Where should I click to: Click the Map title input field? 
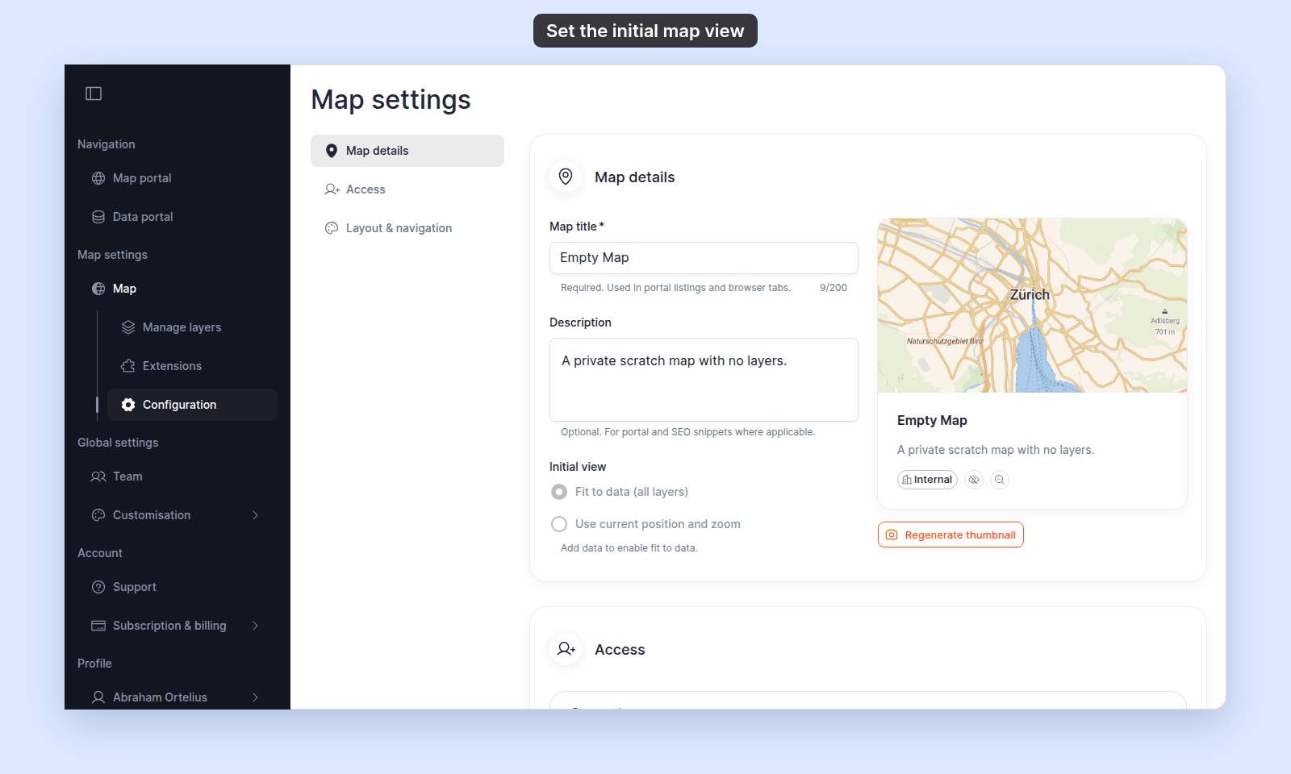click(704, 258)
